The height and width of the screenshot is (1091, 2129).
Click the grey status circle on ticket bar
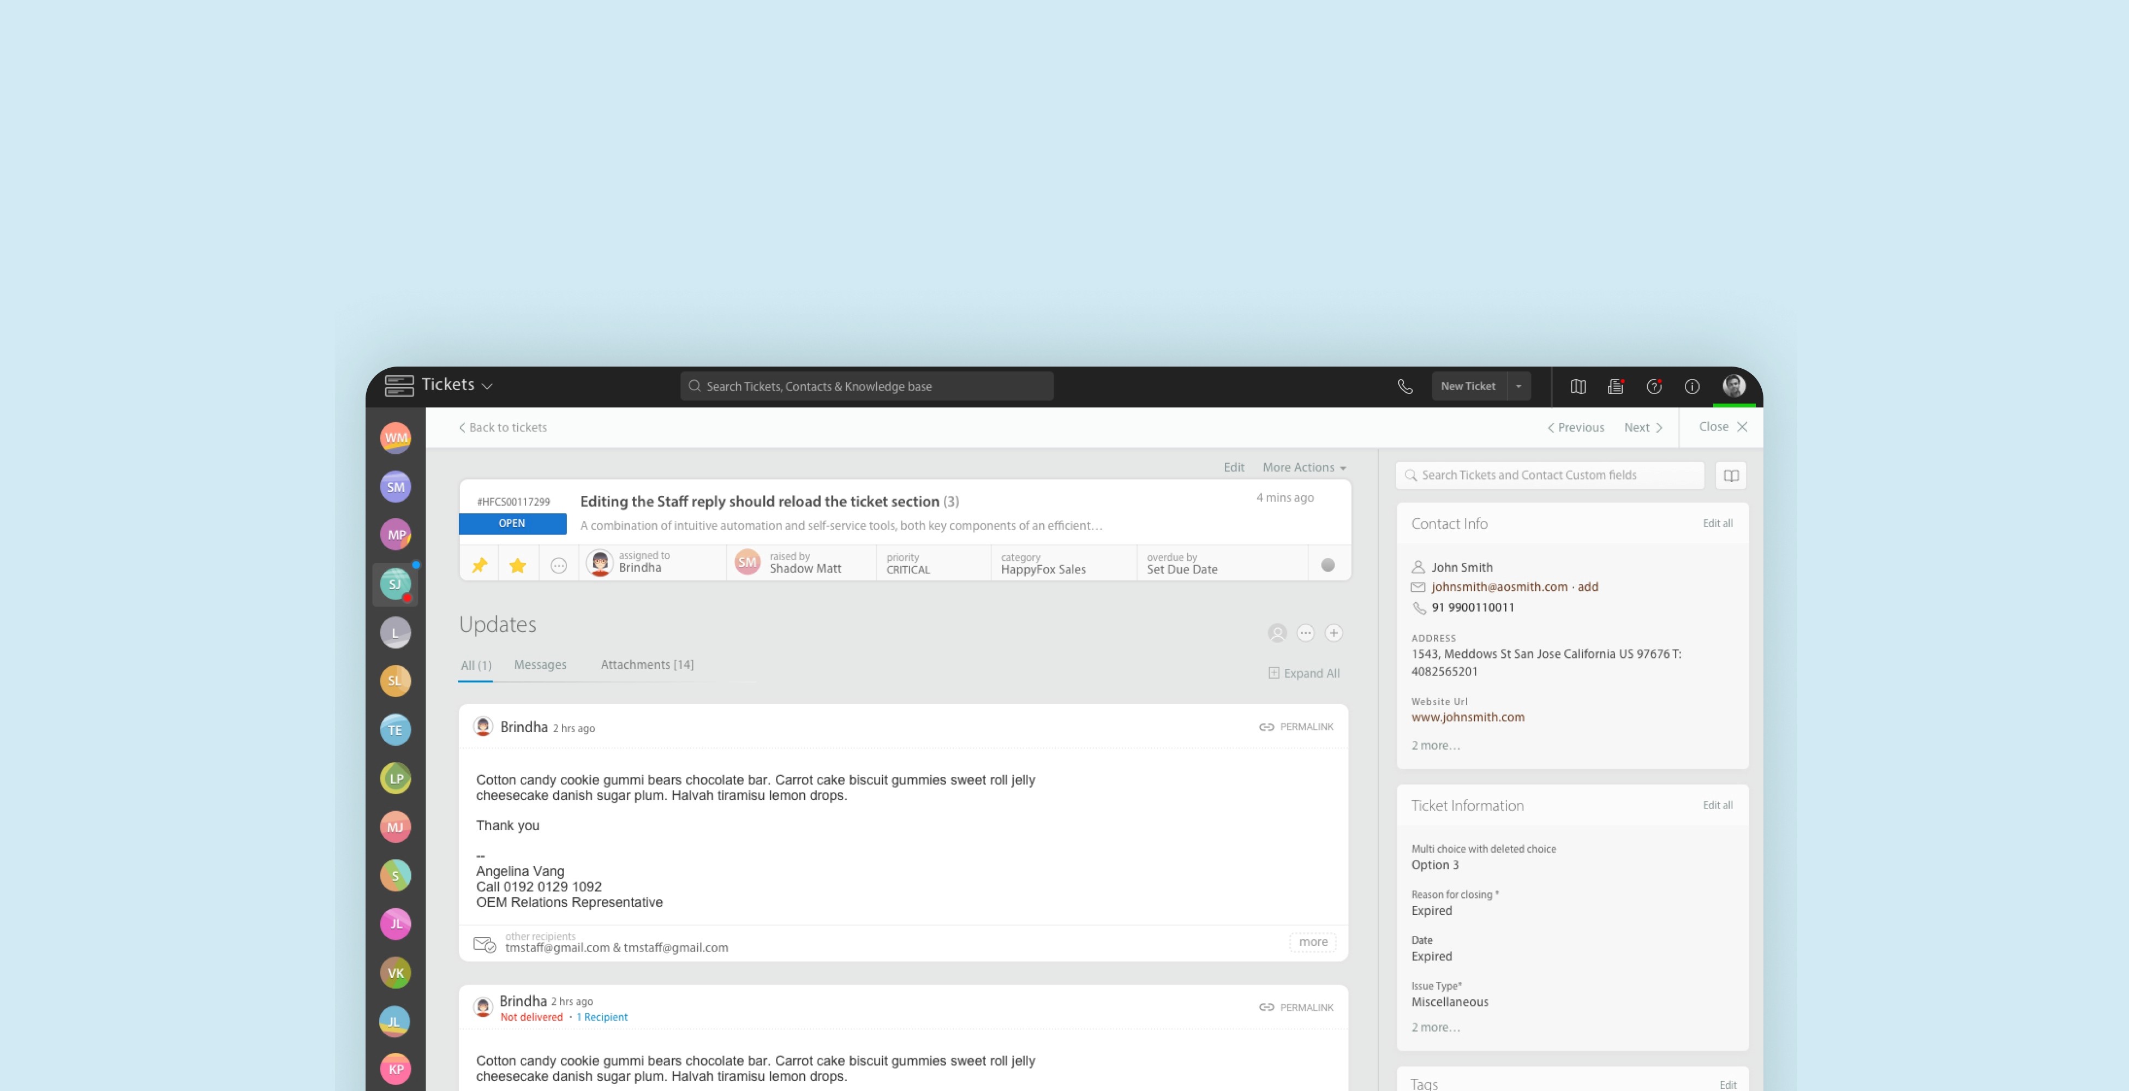[x=1328, y=565]
